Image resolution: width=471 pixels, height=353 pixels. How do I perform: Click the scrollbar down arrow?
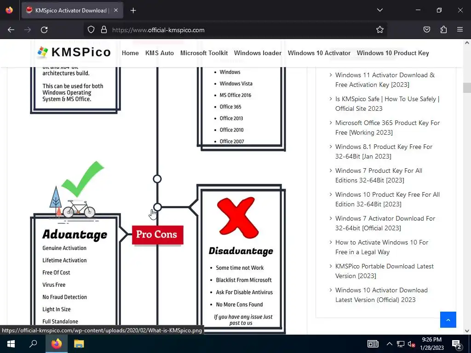467,331
